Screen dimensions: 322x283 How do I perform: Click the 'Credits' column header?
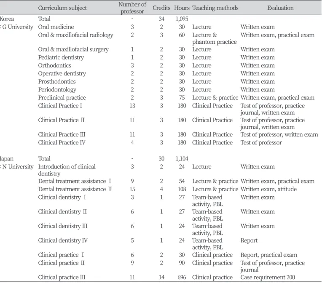[161, 8]
